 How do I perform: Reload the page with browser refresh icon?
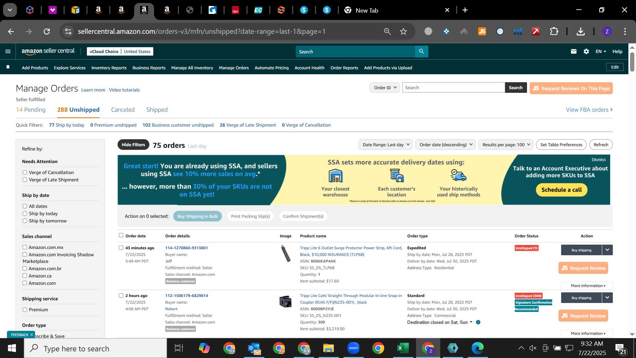point(47,31)
